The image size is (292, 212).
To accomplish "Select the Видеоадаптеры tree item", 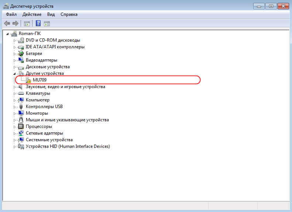I will [41, 60].
